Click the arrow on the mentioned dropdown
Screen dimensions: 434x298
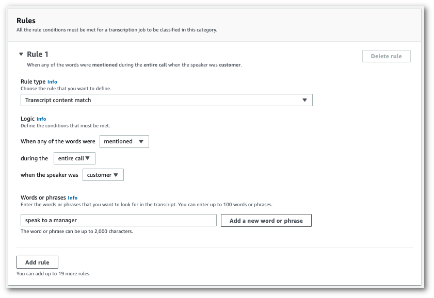[x=142, y=141]
